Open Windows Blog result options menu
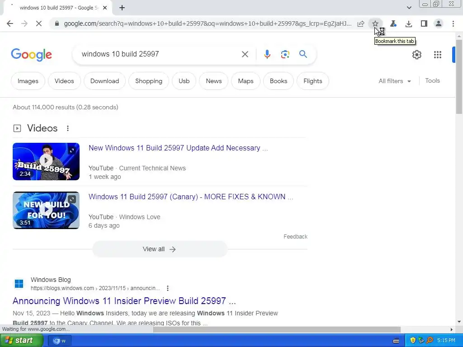 click(168, 288)
